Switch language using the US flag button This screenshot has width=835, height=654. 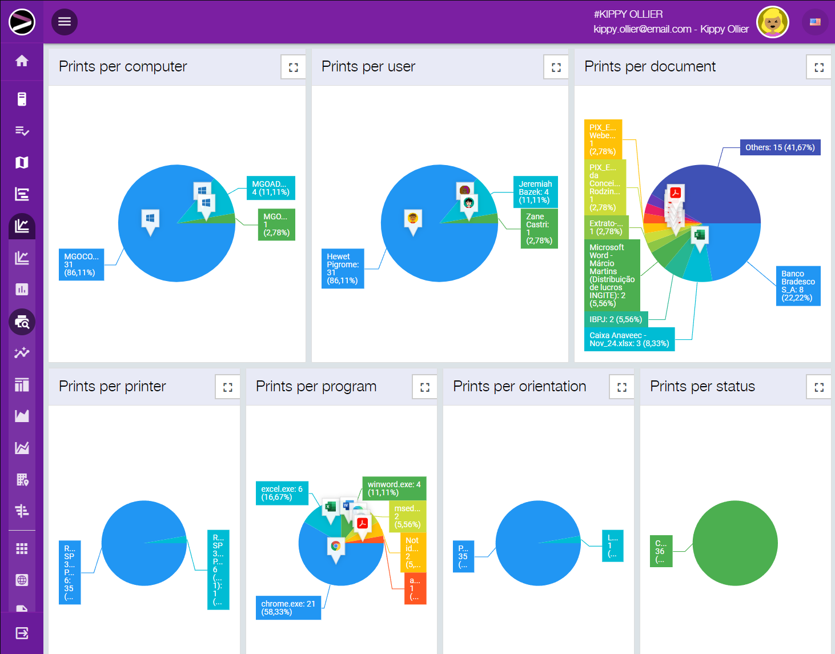[x=815, y=22]
